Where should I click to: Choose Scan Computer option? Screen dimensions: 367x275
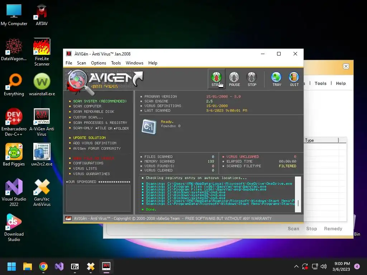pos(87,106)
